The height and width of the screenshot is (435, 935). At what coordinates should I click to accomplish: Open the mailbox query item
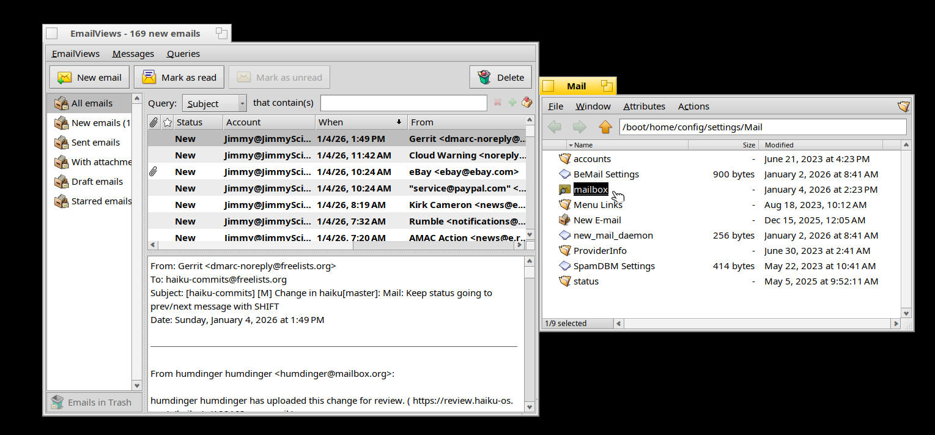tap(590, 190)
